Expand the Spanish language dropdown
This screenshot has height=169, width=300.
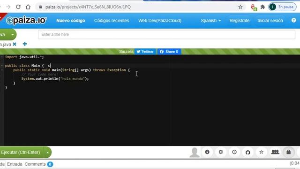(x=210, y=21)
